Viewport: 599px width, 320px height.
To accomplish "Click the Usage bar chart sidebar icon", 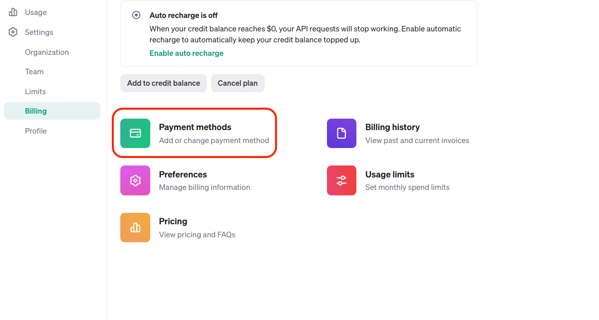I will 13,12.
